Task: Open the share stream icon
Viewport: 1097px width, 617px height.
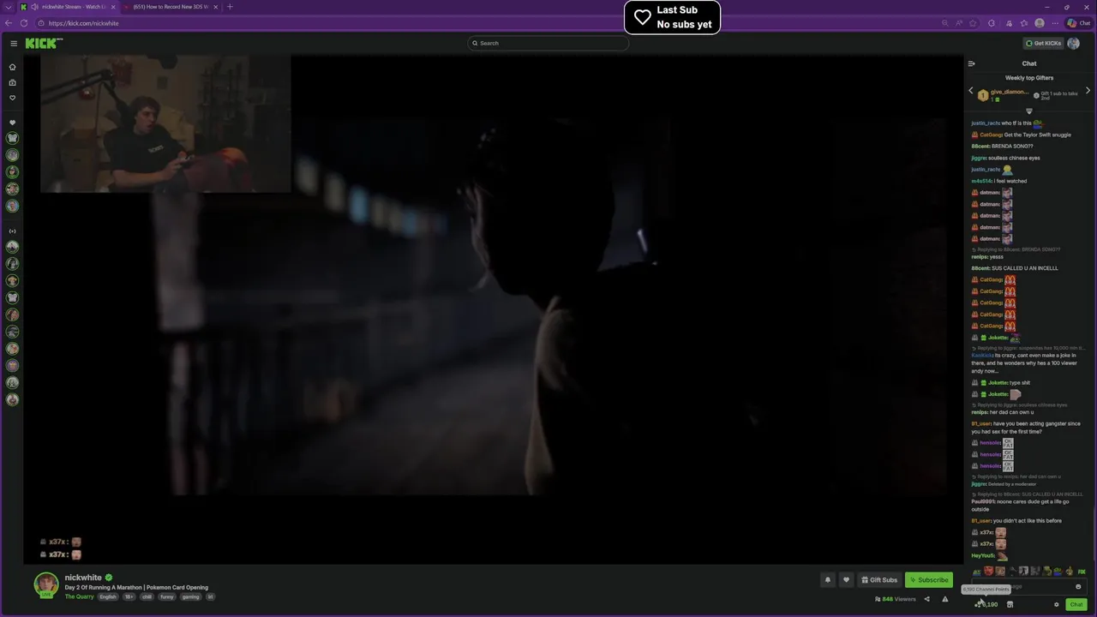Action: pos(926,599)
